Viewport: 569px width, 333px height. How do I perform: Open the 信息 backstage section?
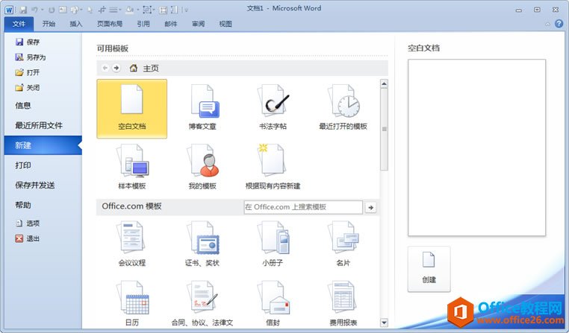click(23, 105)
